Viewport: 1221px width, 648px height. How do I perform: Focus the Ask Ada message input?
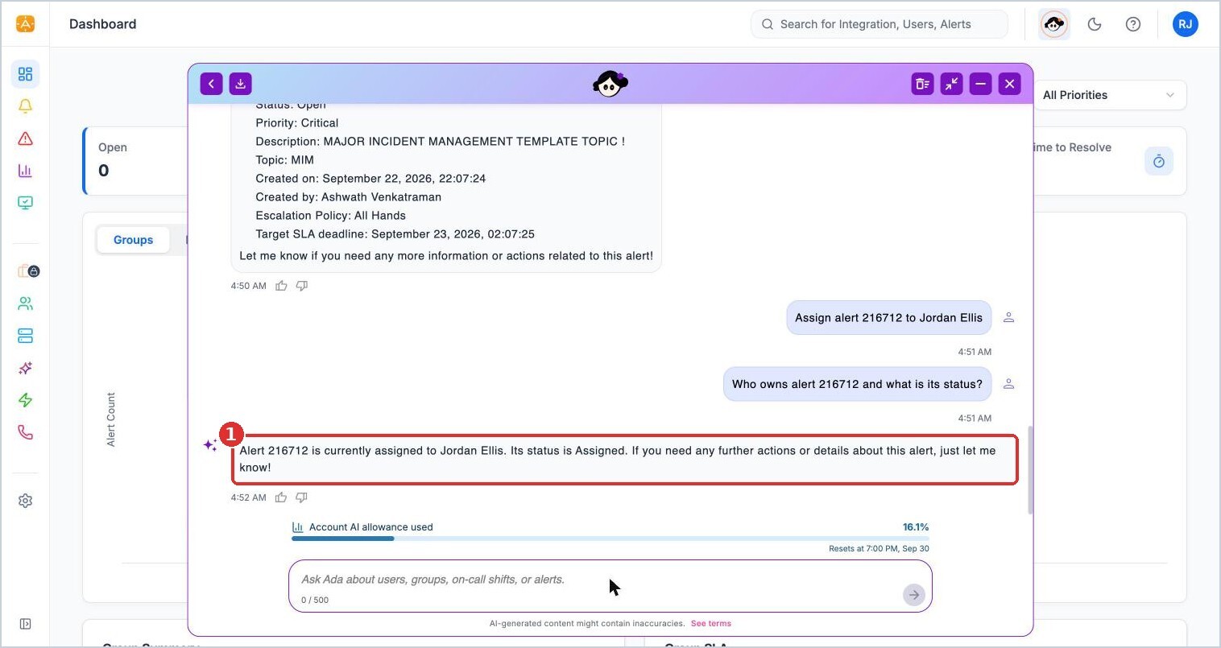pyautogui.click(x=610, y=586)
